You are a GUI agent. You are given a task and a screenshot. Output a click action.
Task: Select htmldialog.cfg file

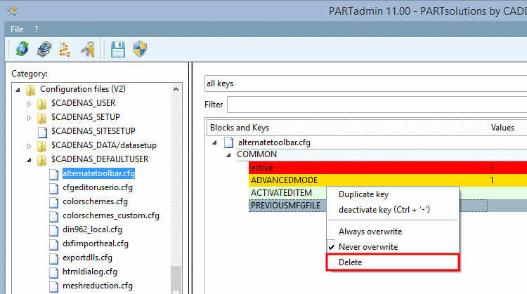pyautogui.click(x=90, y=272)
